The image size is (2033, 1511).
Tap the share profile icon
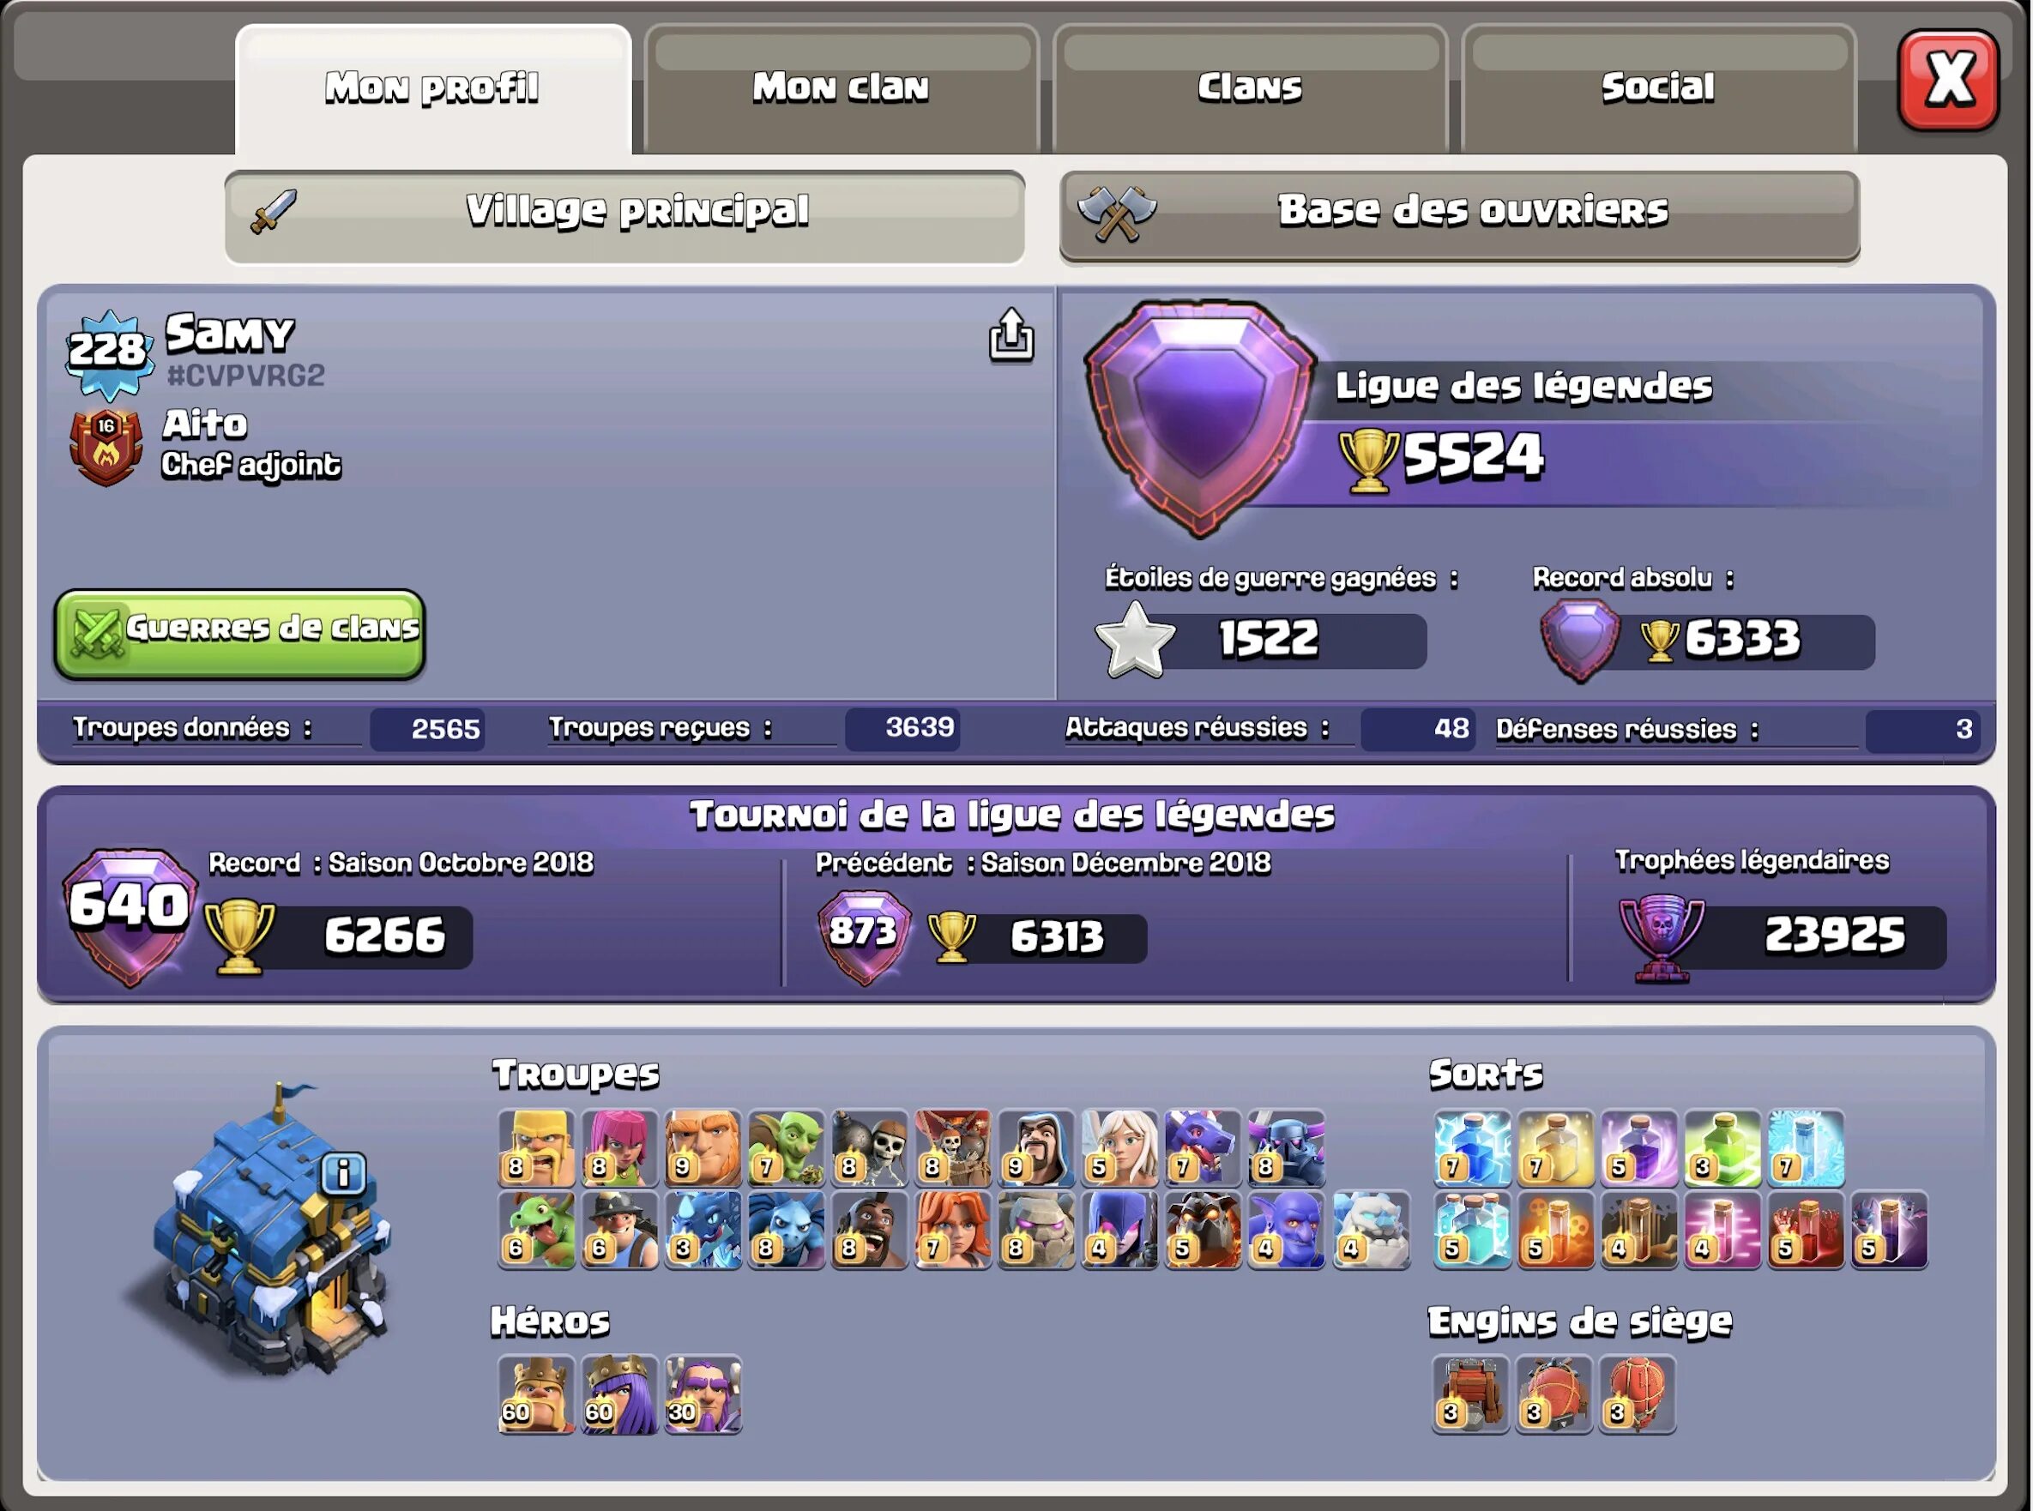pos(1011,335)
